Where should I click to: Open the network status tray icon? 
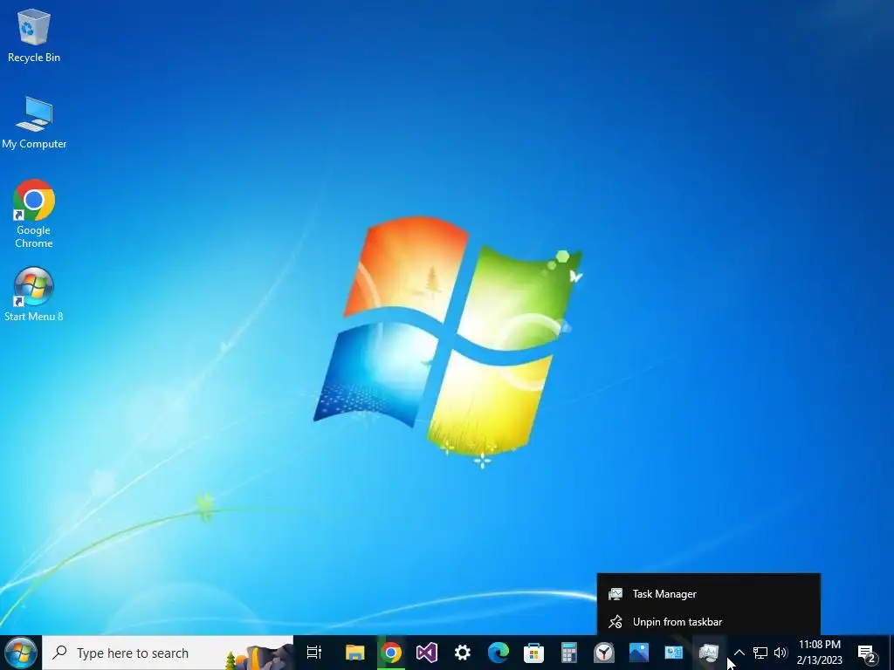point(760,653)
